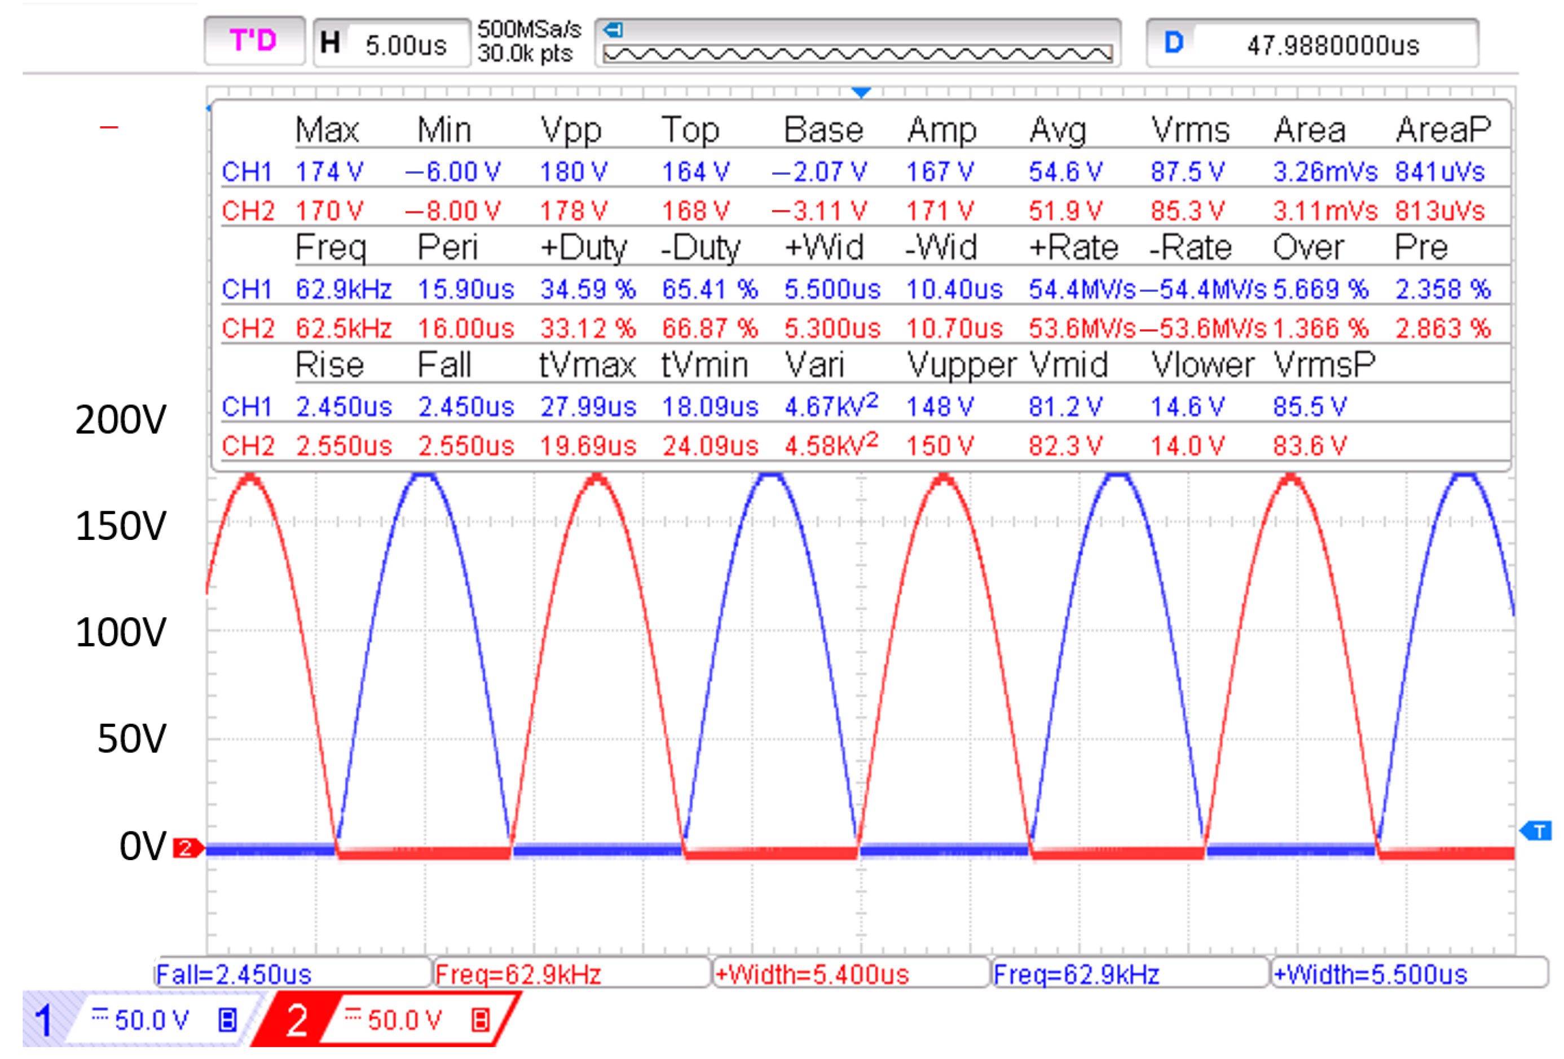The image size is (1564, 1059).
Task: Click the DC coupling symbol on channel 1
Action: tap(100, 1014)
